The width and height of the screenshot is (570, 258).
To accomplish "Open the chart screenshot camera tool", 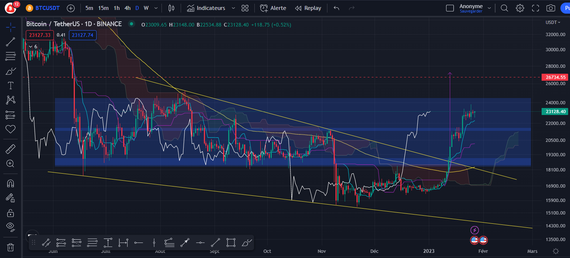I will 550,8.
